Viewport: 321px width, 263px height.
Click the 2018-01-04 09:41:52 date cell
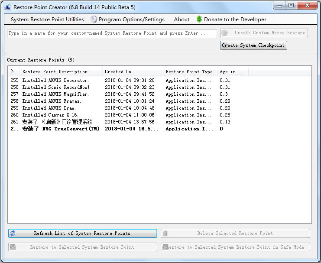click(x=130, y=94)
